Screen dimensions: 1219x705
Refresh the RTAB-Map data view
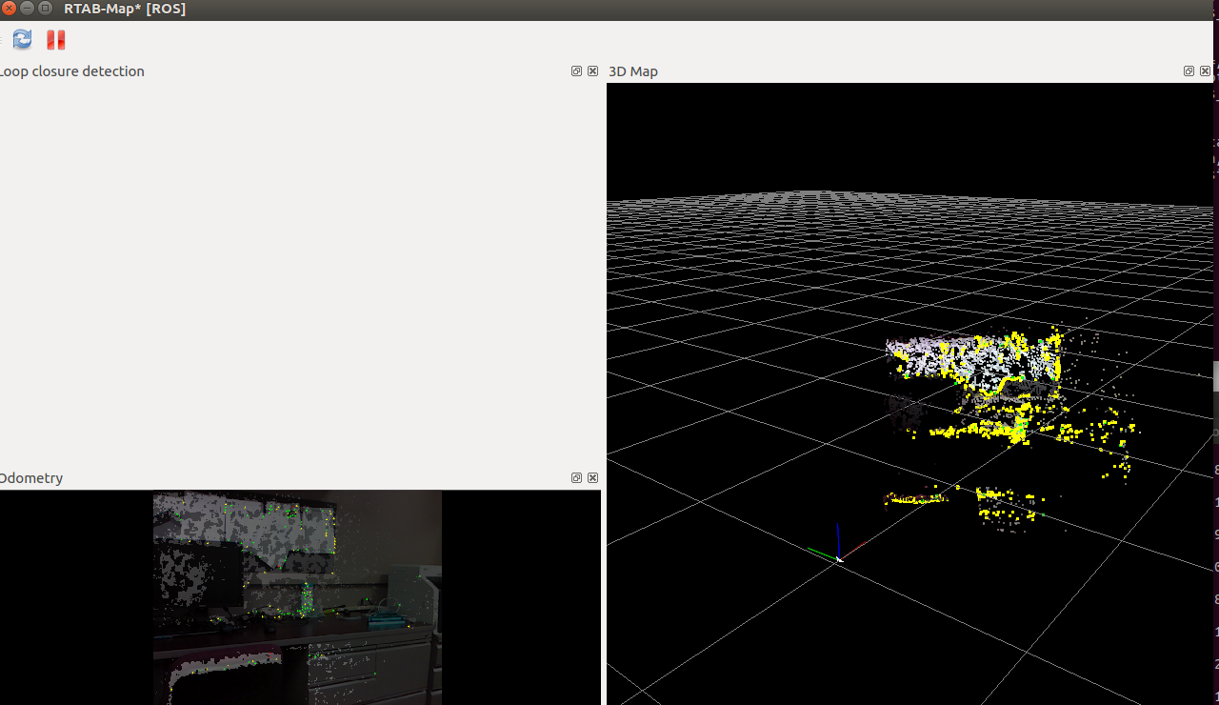(x=21, y=39)
